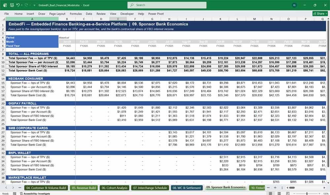
Task: Open the user account avatar
Action: coord(294,5)
